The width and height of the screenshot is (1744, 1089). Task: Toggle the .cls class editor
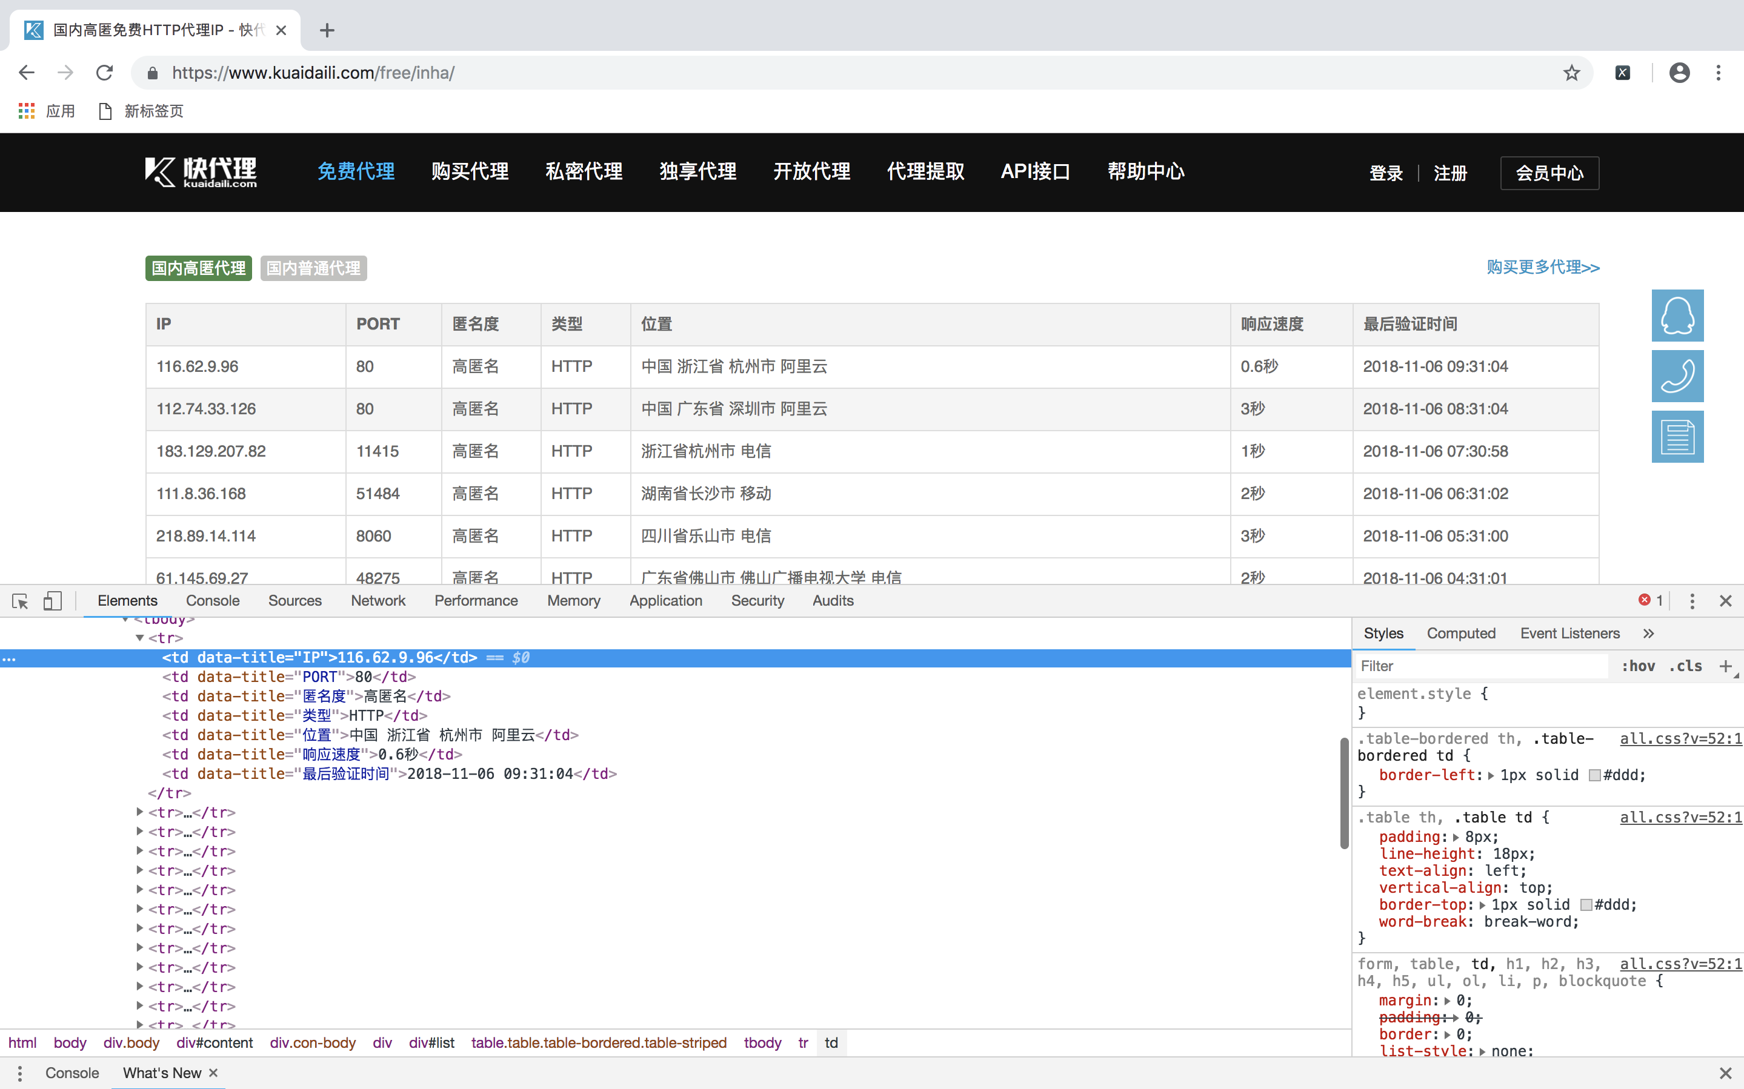click(1685, 666)
